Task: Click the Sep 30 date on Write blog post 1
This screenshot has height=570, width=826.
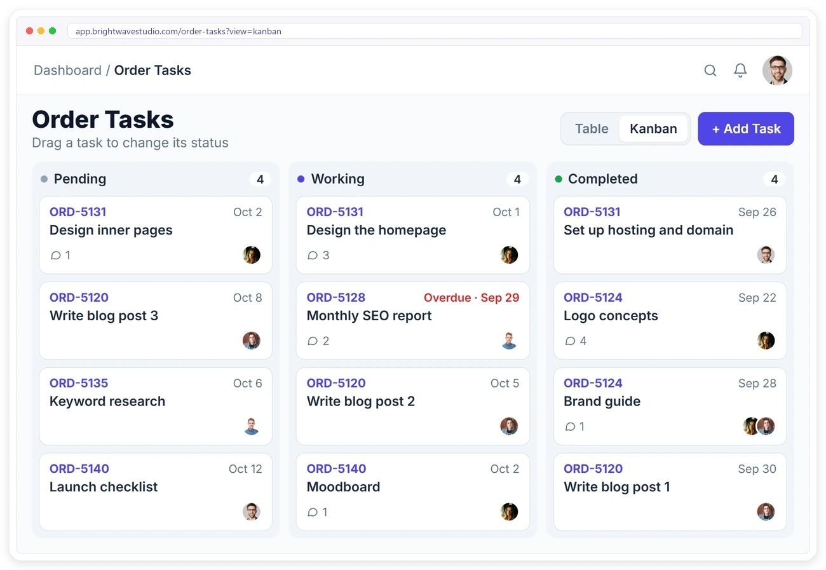Action: (x=757, y=469)
